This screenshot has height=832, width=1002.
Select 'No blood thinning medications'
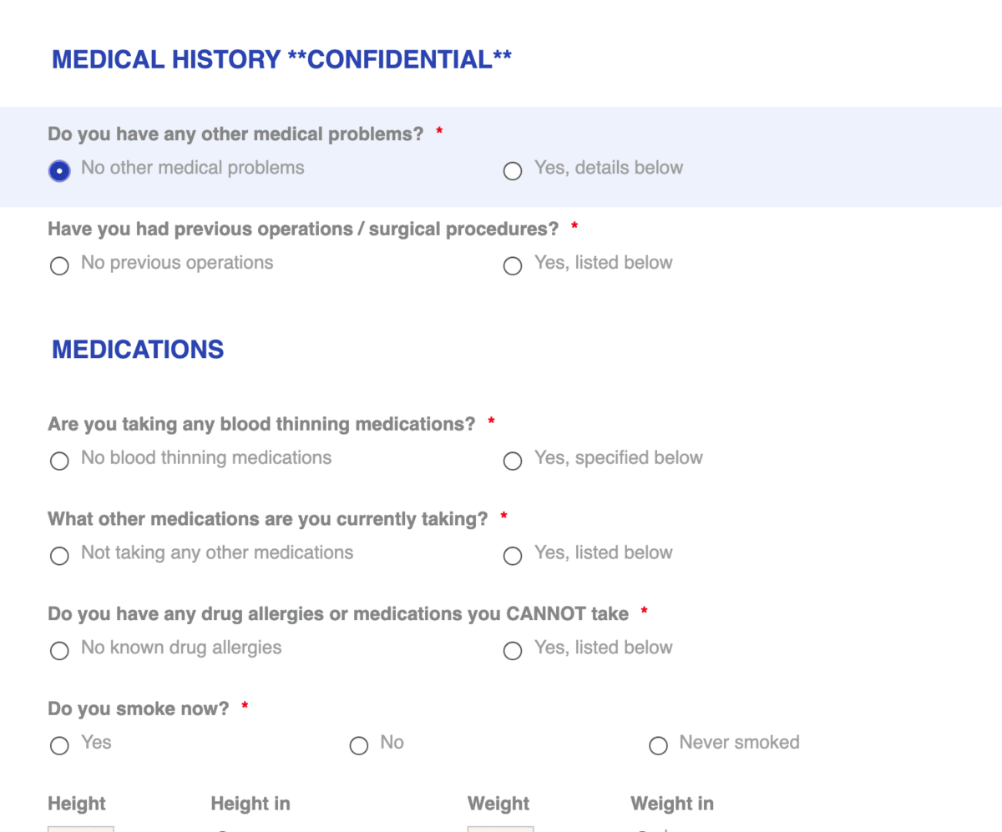pos(58,461)
